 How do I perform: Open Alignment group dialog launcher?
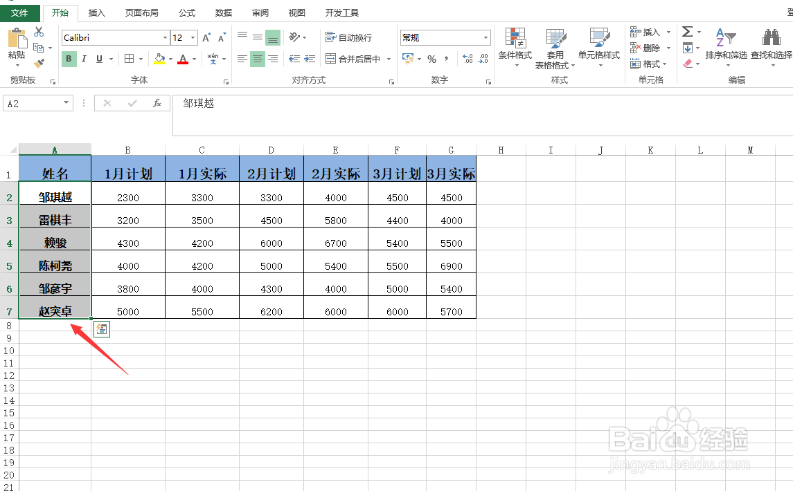(x=391, y=82)
